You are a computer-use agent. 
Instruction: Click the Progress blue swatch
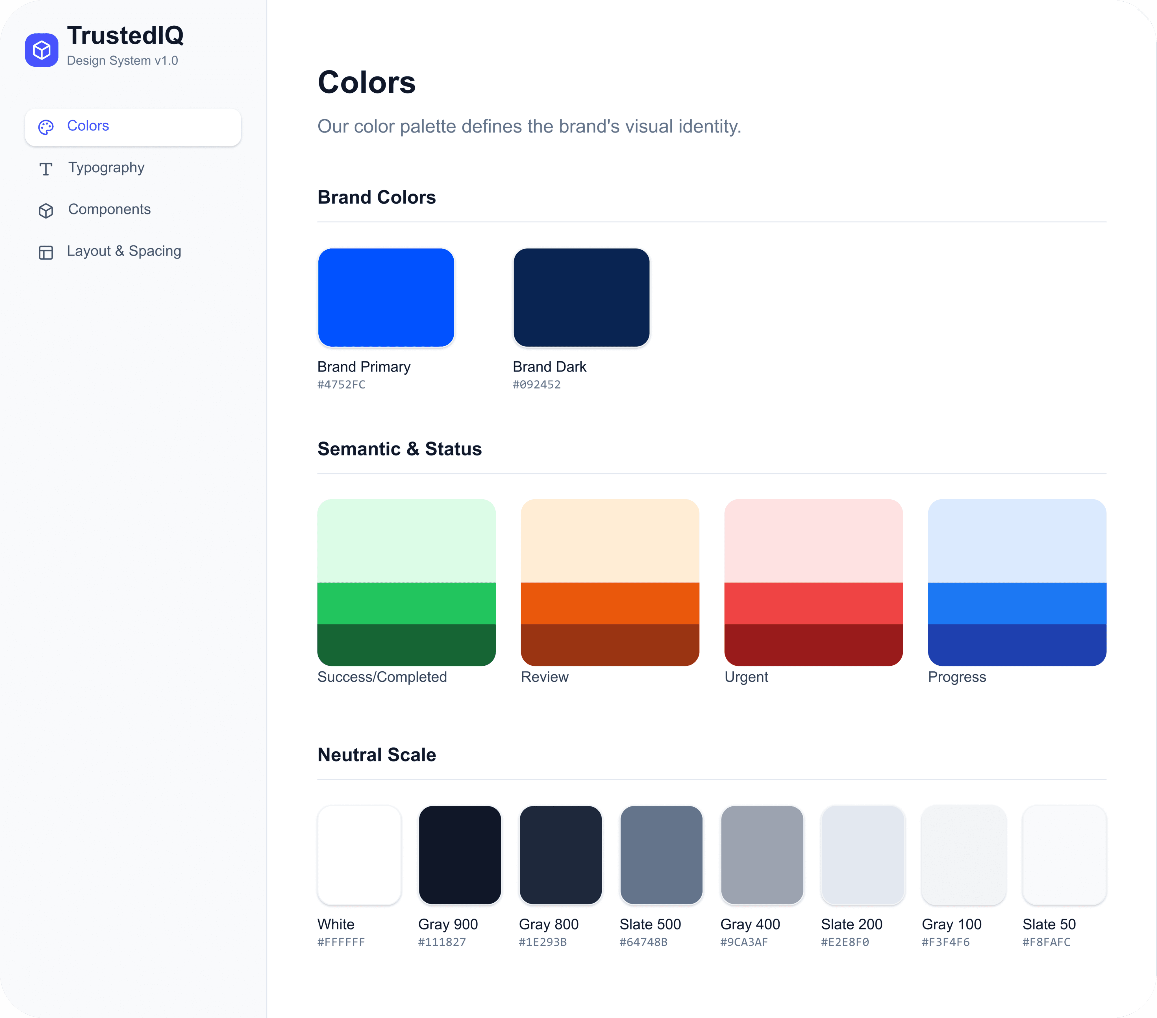pos(1017,582)
